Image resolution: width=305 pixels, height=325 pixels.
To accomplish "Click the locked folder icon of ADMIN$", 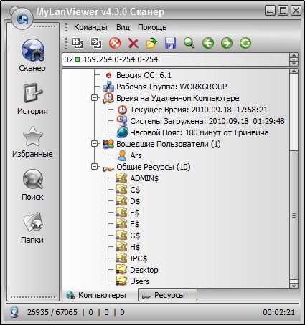I will point(122,178).
